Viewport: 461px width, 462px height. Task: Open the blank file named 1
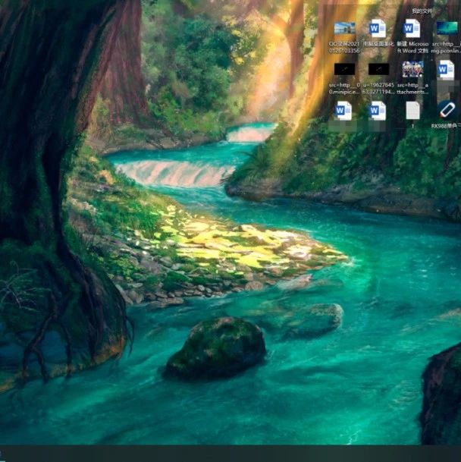point(412,111)
